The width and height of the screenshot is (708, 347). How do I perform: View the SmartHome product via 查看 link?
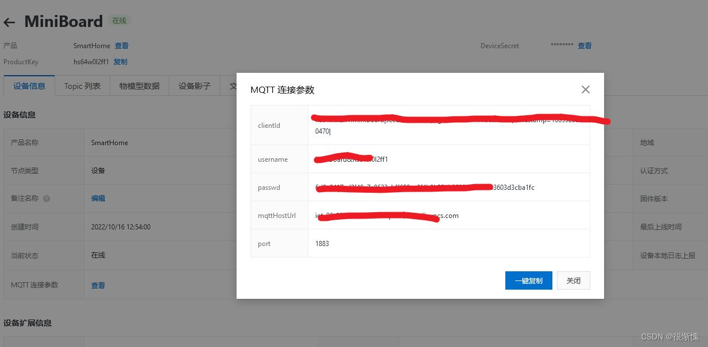pyautogui.click(x=121, y=45)
